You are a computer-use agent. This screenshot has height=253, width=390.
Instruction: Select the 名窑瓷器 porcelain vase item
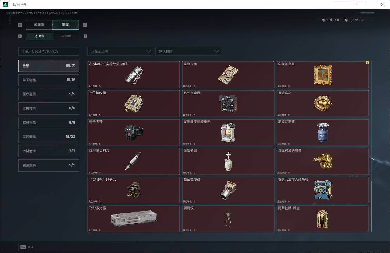coord(228,161)
